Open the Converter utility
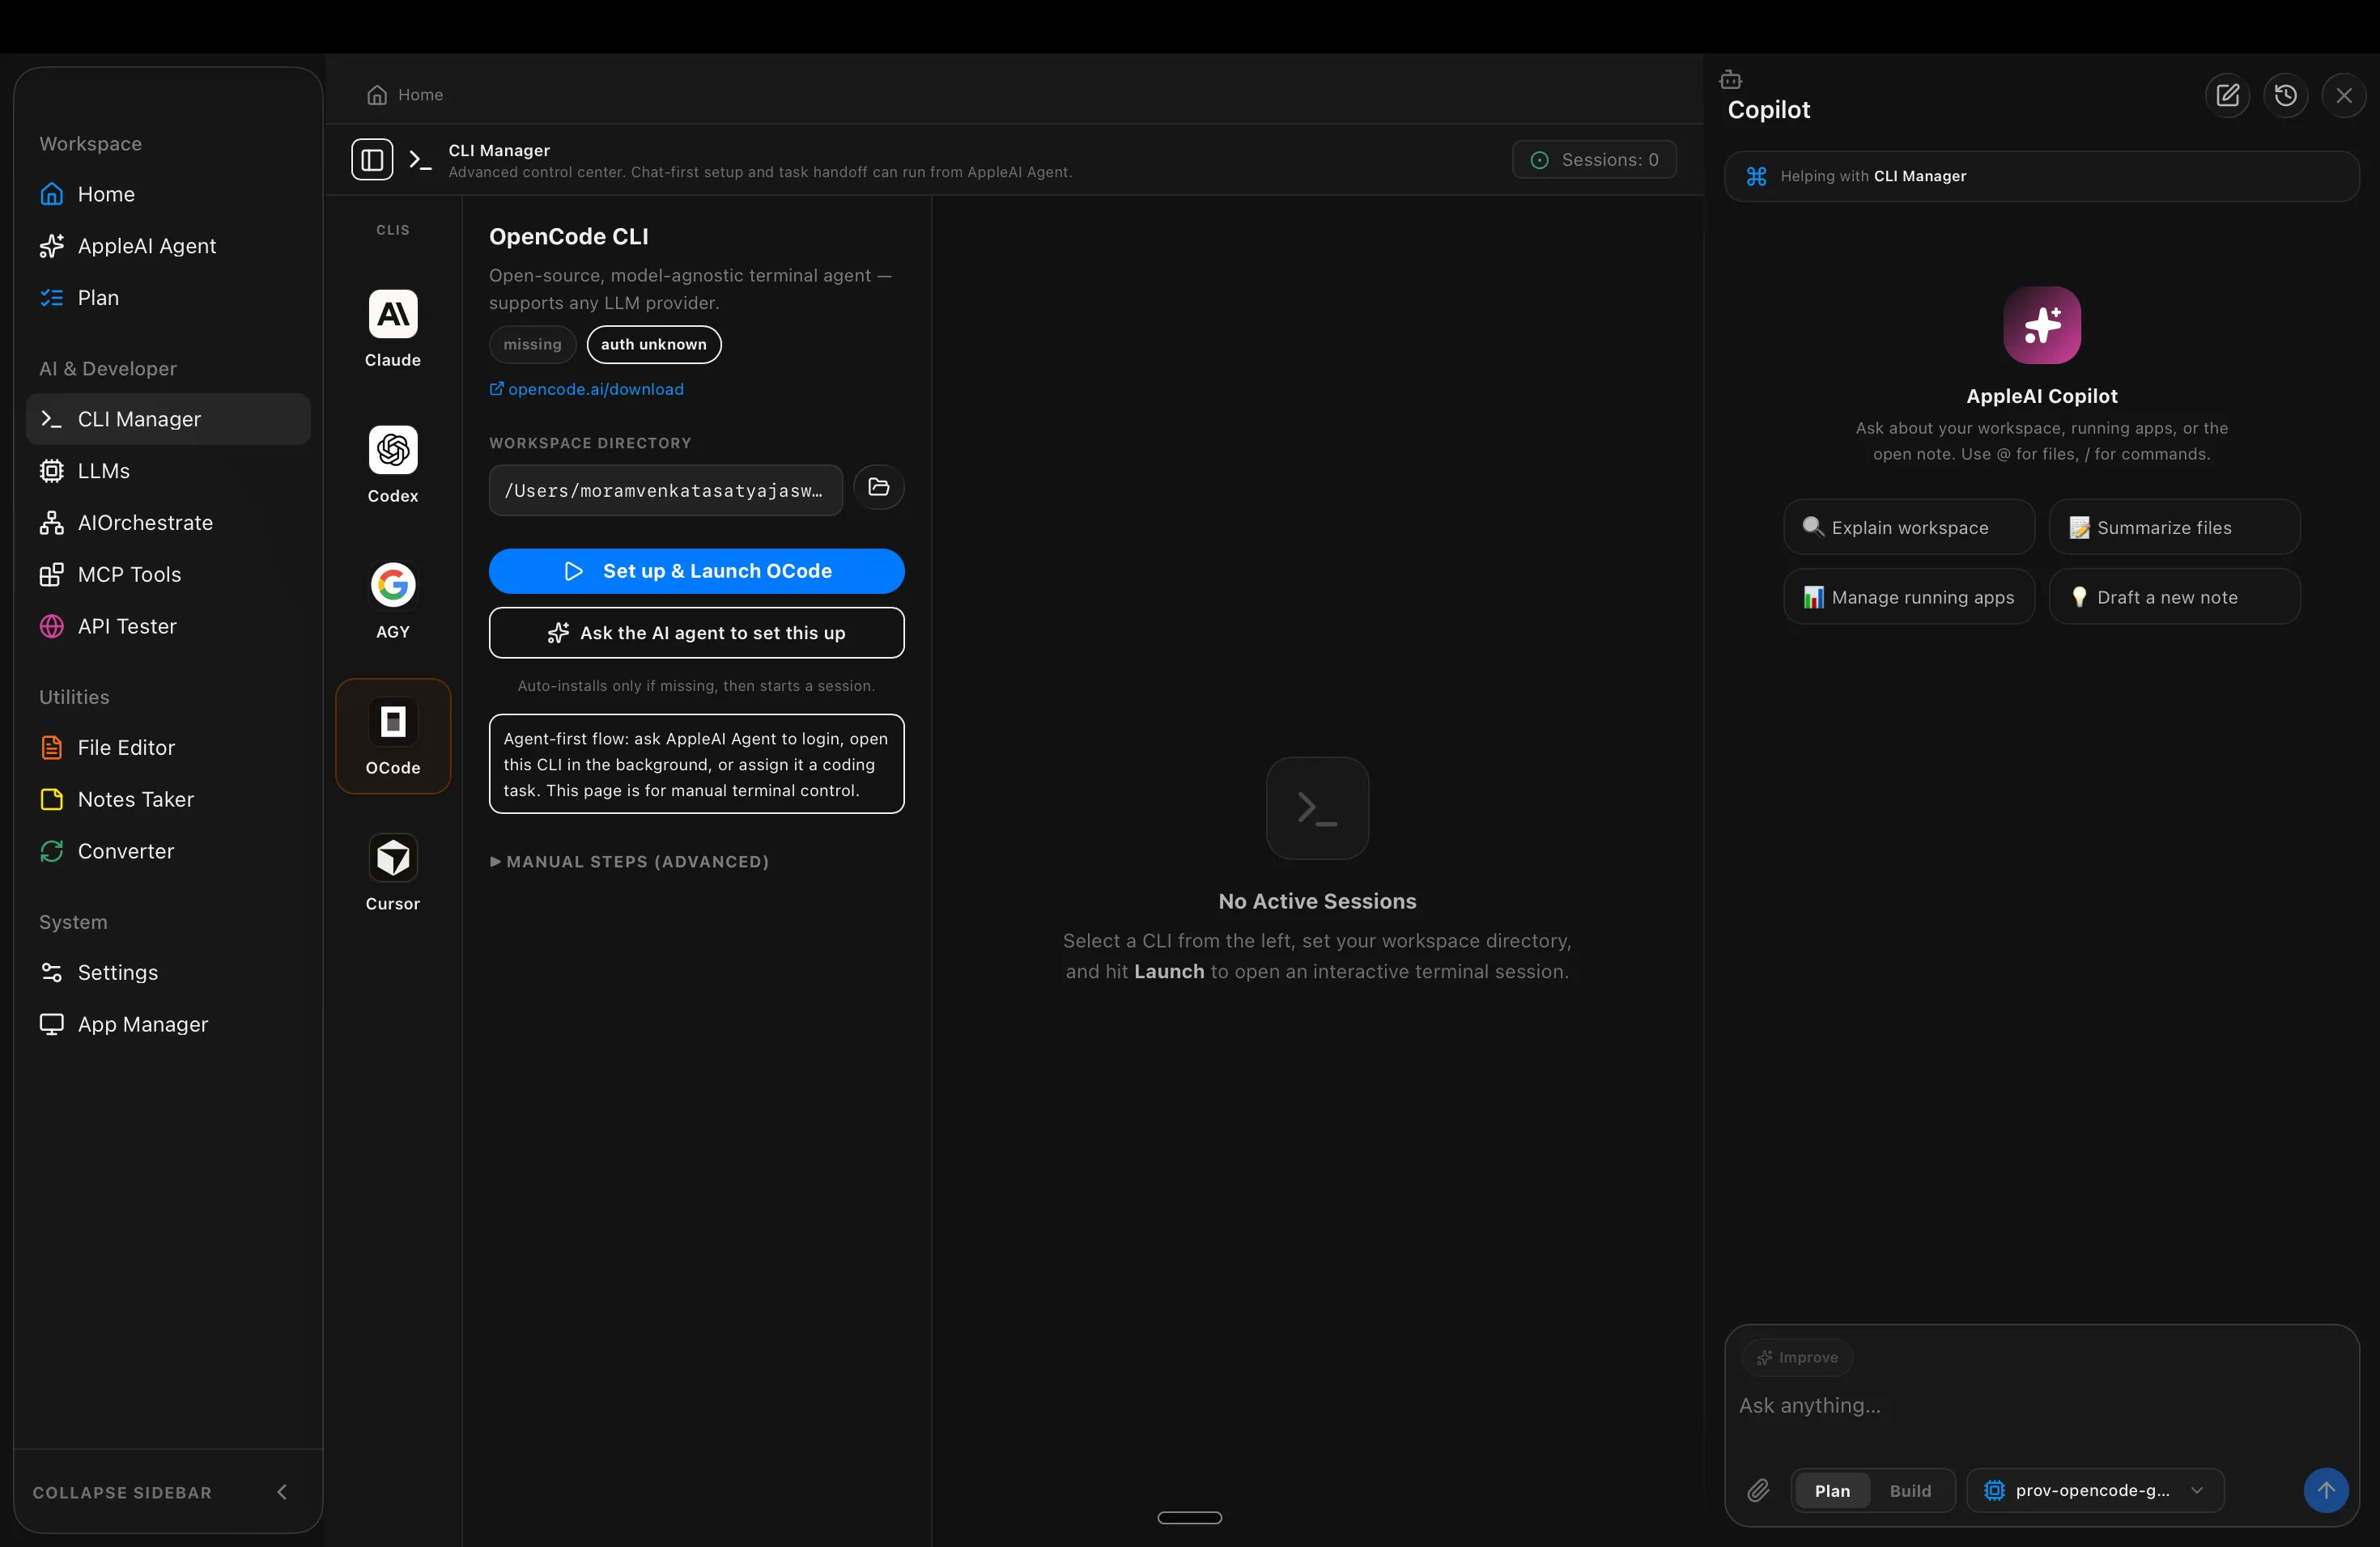The image size is (2380, 1547). tap(168, 851)
